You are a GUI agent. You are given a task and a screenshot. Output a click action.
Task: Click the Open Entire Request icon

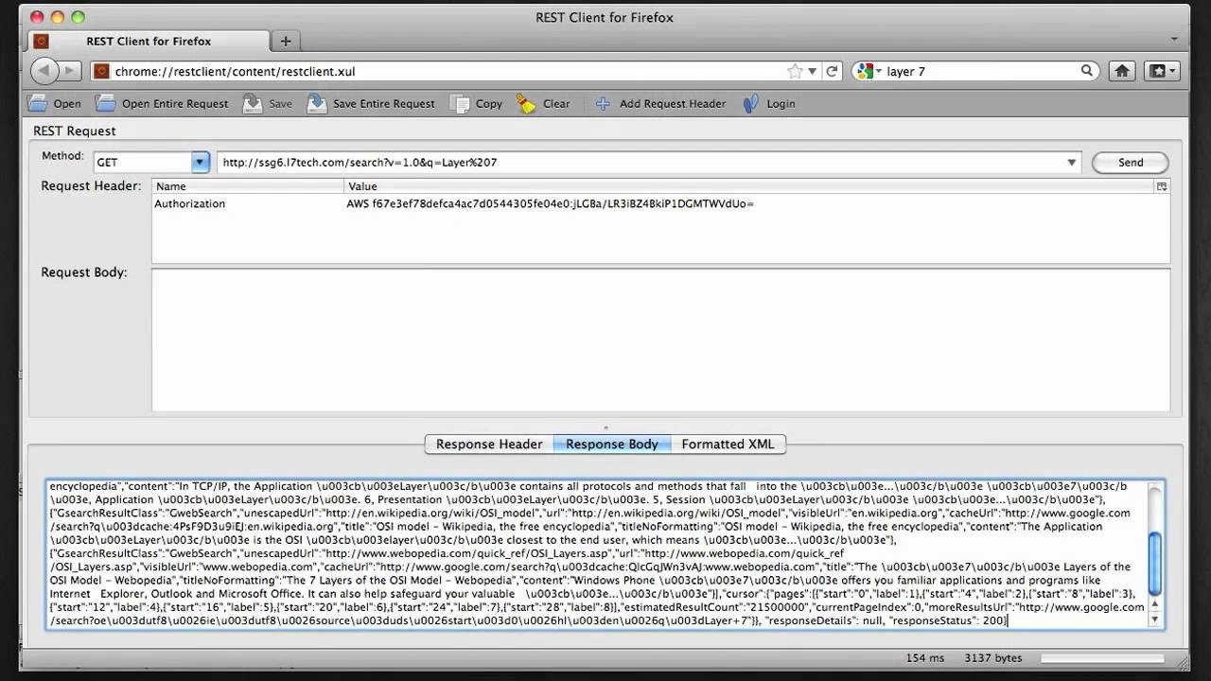coord(105,103)
